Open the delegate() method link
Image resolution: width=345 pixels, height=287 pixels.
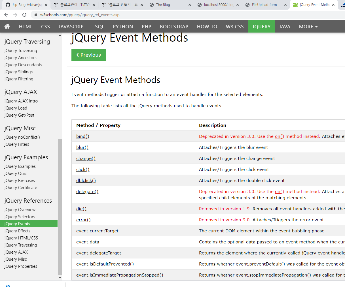tap(87, 191)
